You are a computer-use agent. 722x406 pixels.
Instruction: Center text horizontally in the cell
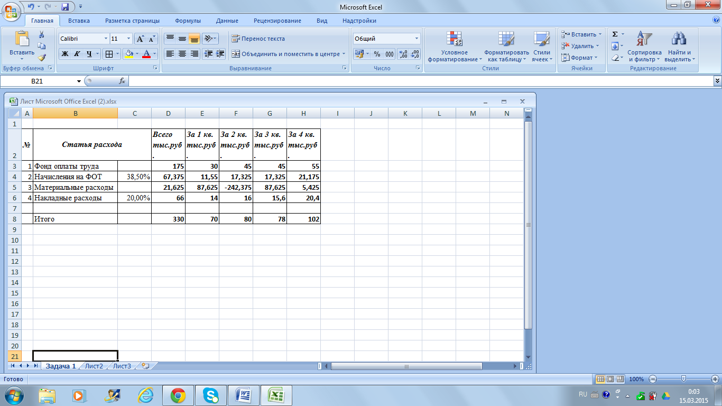click(x=182, y=54)
